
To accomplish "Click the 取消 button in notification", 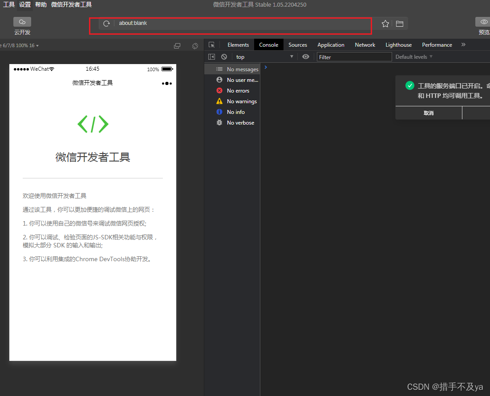I will (x=429, y=113).
